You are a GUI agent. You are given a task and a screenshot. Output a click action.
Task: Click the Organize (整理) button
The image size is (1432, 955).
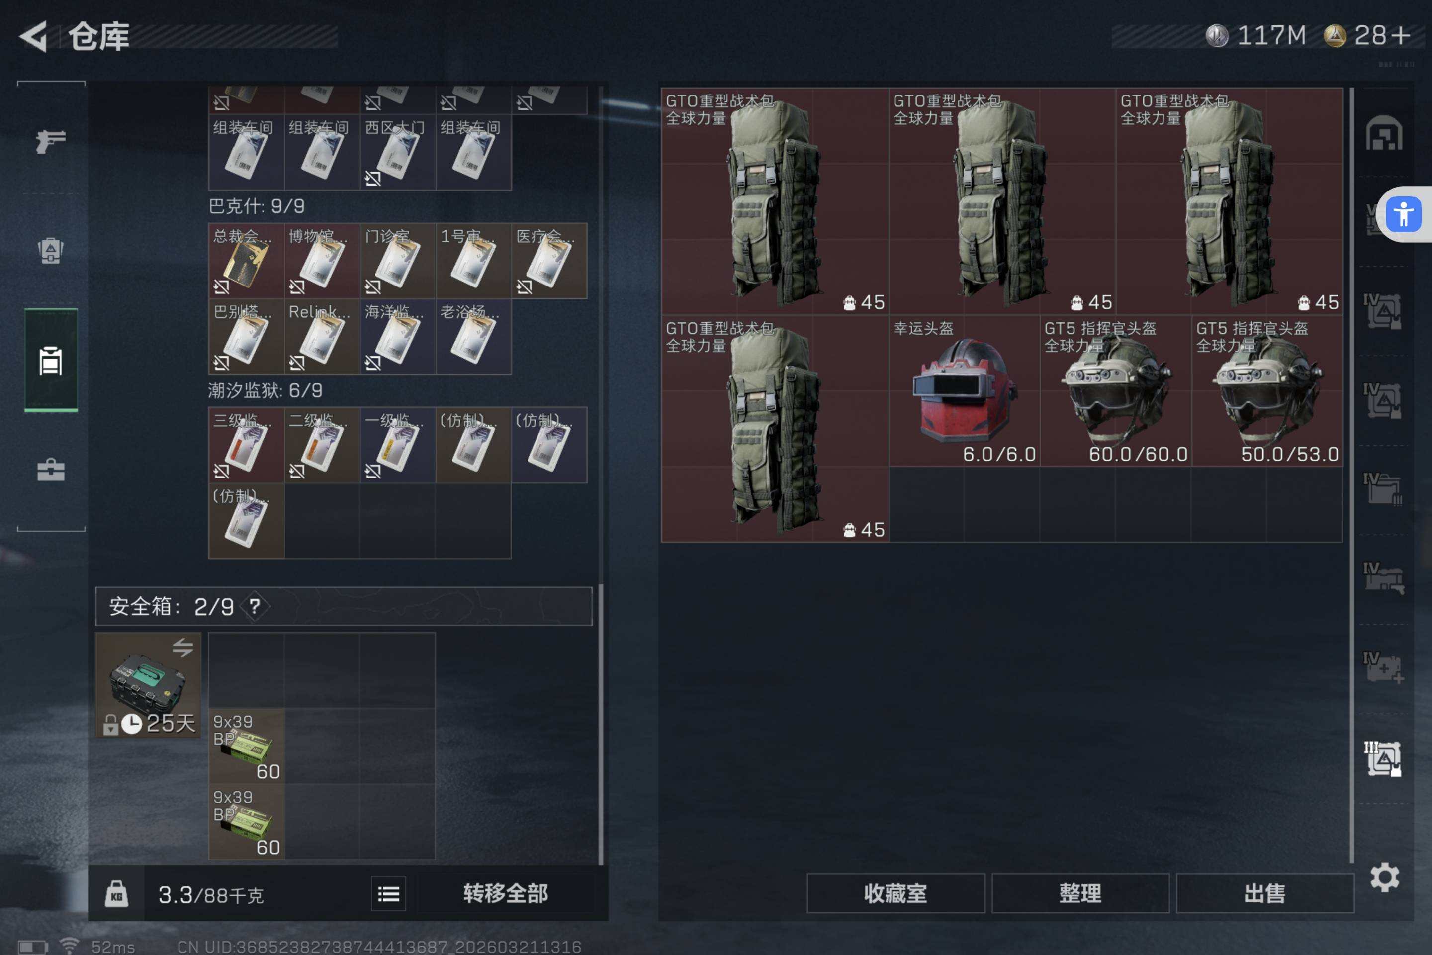[x=1080, y=893]
